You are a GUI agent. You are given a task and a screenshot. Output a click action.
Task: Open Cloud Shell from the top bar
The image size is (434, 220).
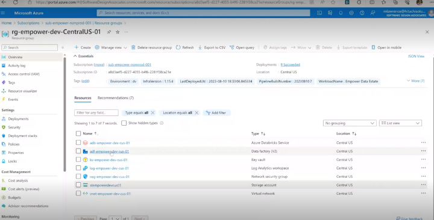(319, 13)
